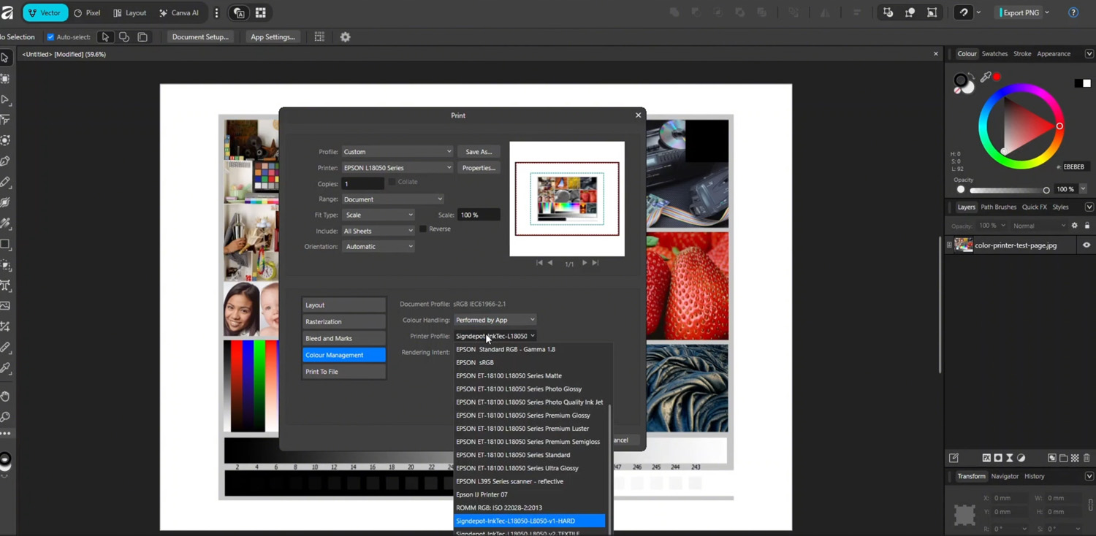Viewport: 1096px width, 536px height.
Task: Click the colour picker eyedropper icon
Action: (986, 77)
